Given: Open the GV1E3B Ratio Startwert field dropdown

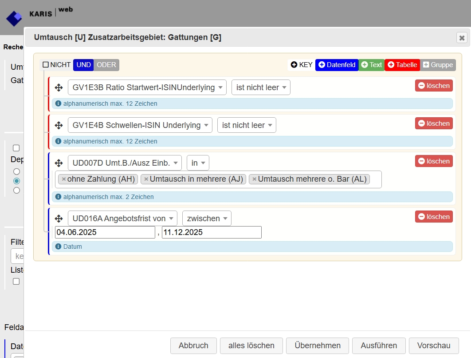Looking at the screenshot, I should (147, 88).
